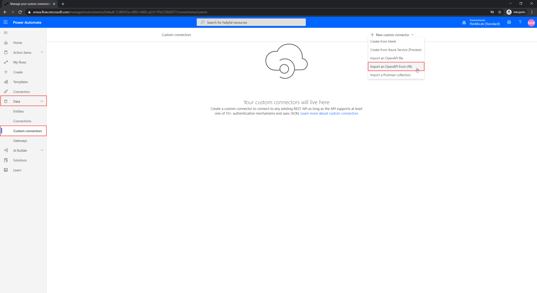The width and height of the screenshot is (537, 293).
Task: Bookmark this page with star icon
Action: pos(500,12)
